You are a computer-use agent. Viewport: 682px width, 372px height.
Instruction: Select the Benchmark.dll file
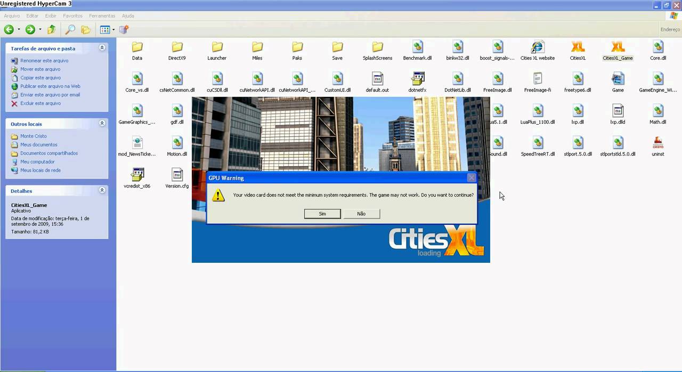click(417, 51)
